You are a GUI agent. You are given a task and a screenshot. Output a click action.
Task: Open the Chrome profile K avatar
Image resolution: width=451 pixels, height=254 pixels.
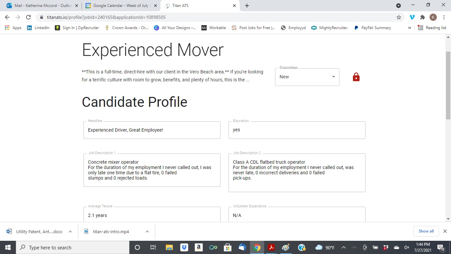433,17
